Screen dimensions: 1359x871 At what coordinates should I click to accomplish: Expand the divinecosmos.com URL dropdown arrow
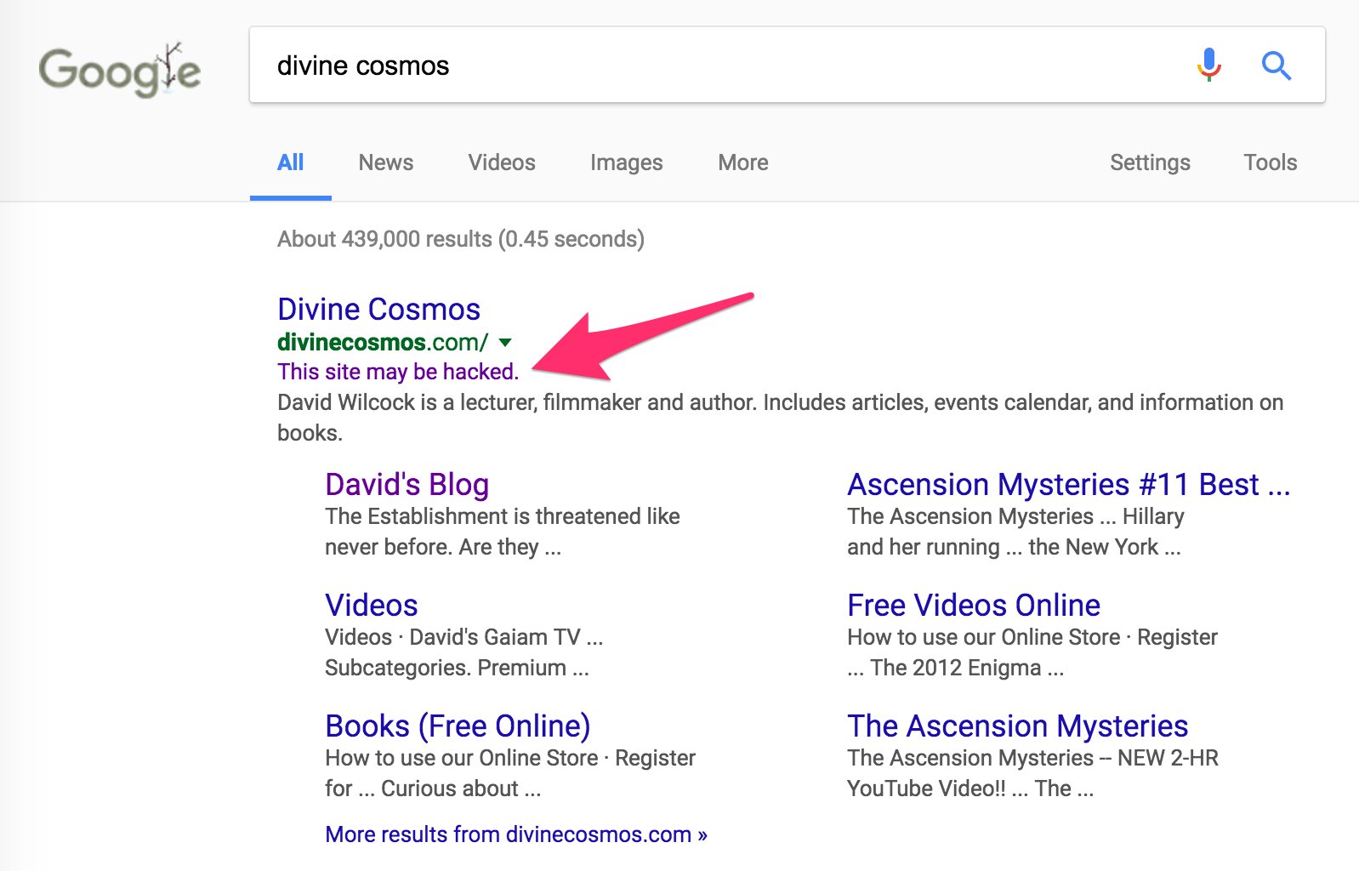pos(505,343)
